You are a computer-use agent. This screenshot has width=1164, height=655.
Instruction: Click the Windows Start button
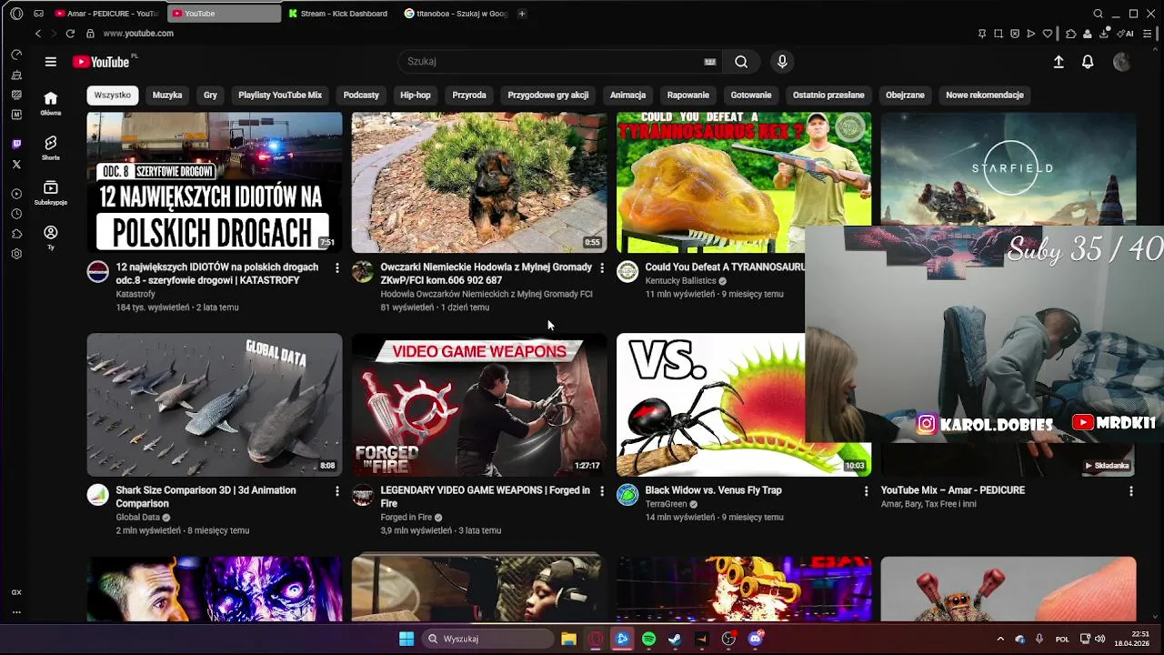click(406, 639)
